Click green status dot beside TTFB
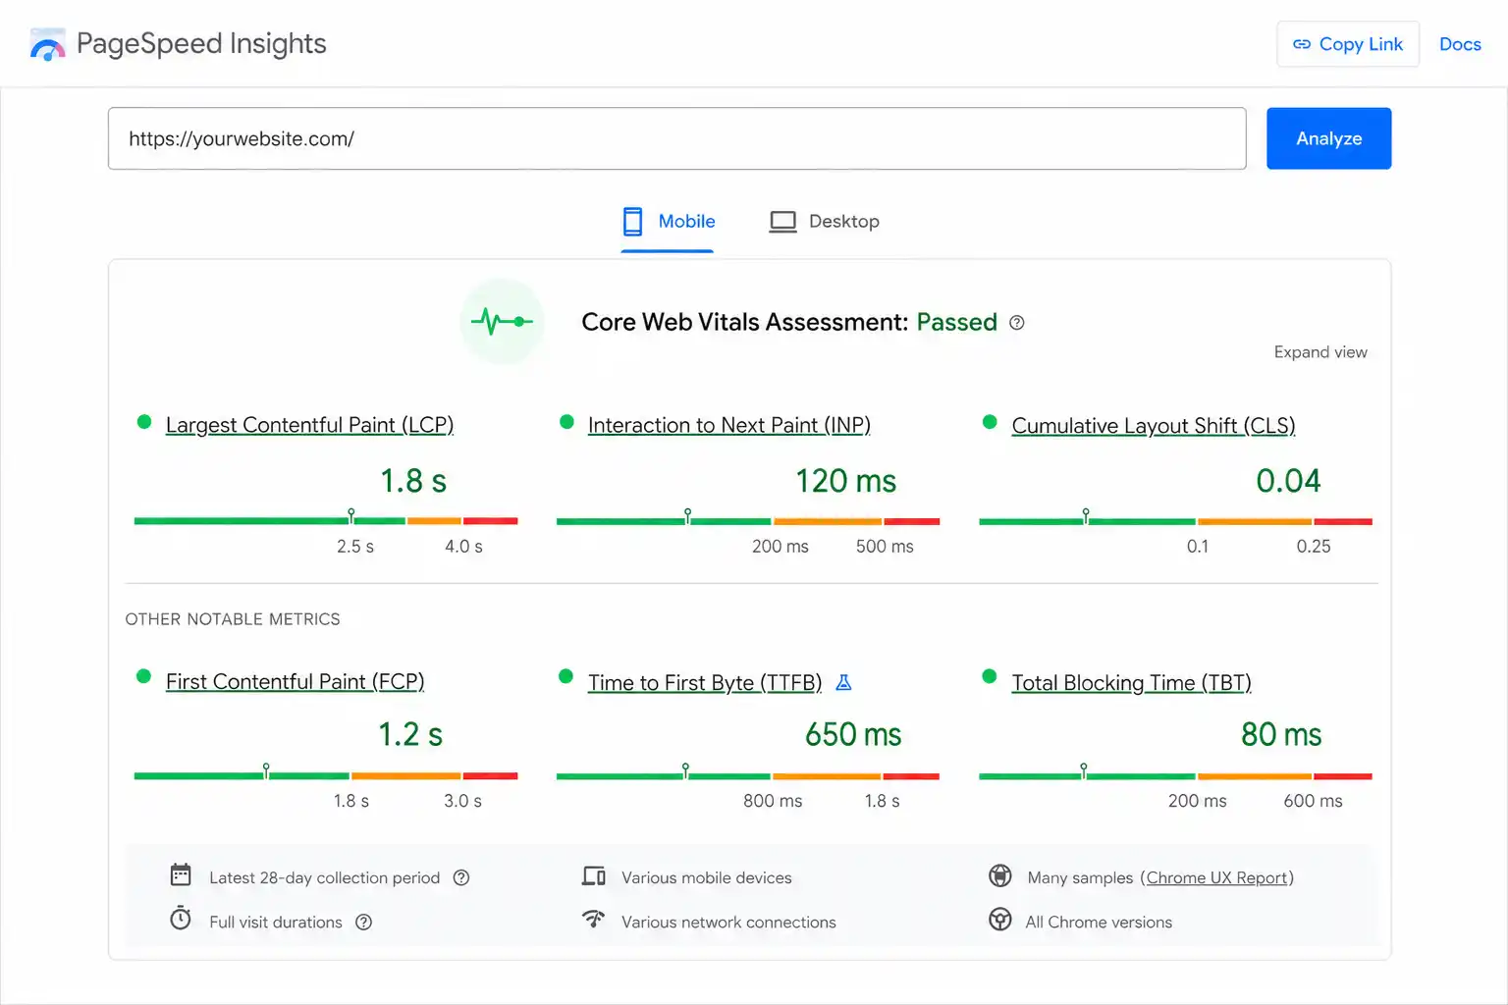This screenshot has width=1508, height=1005. click(x=565, y=676)
